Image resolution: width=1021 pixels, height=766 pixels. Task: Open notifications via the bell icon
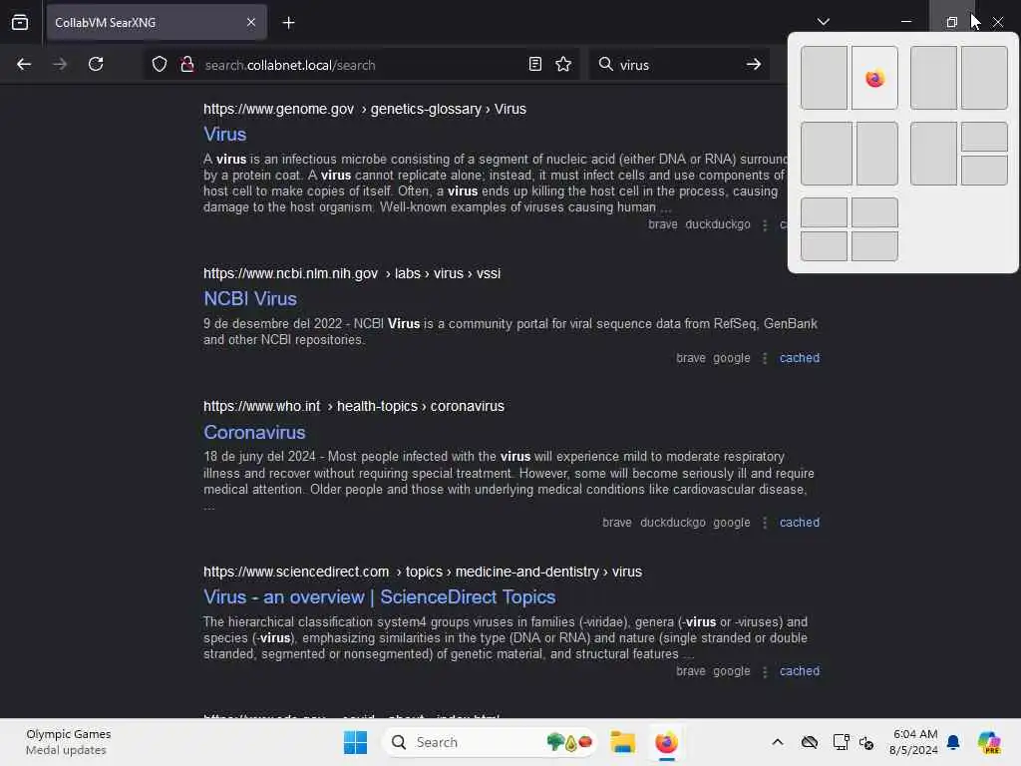click(x=954, y=742)
